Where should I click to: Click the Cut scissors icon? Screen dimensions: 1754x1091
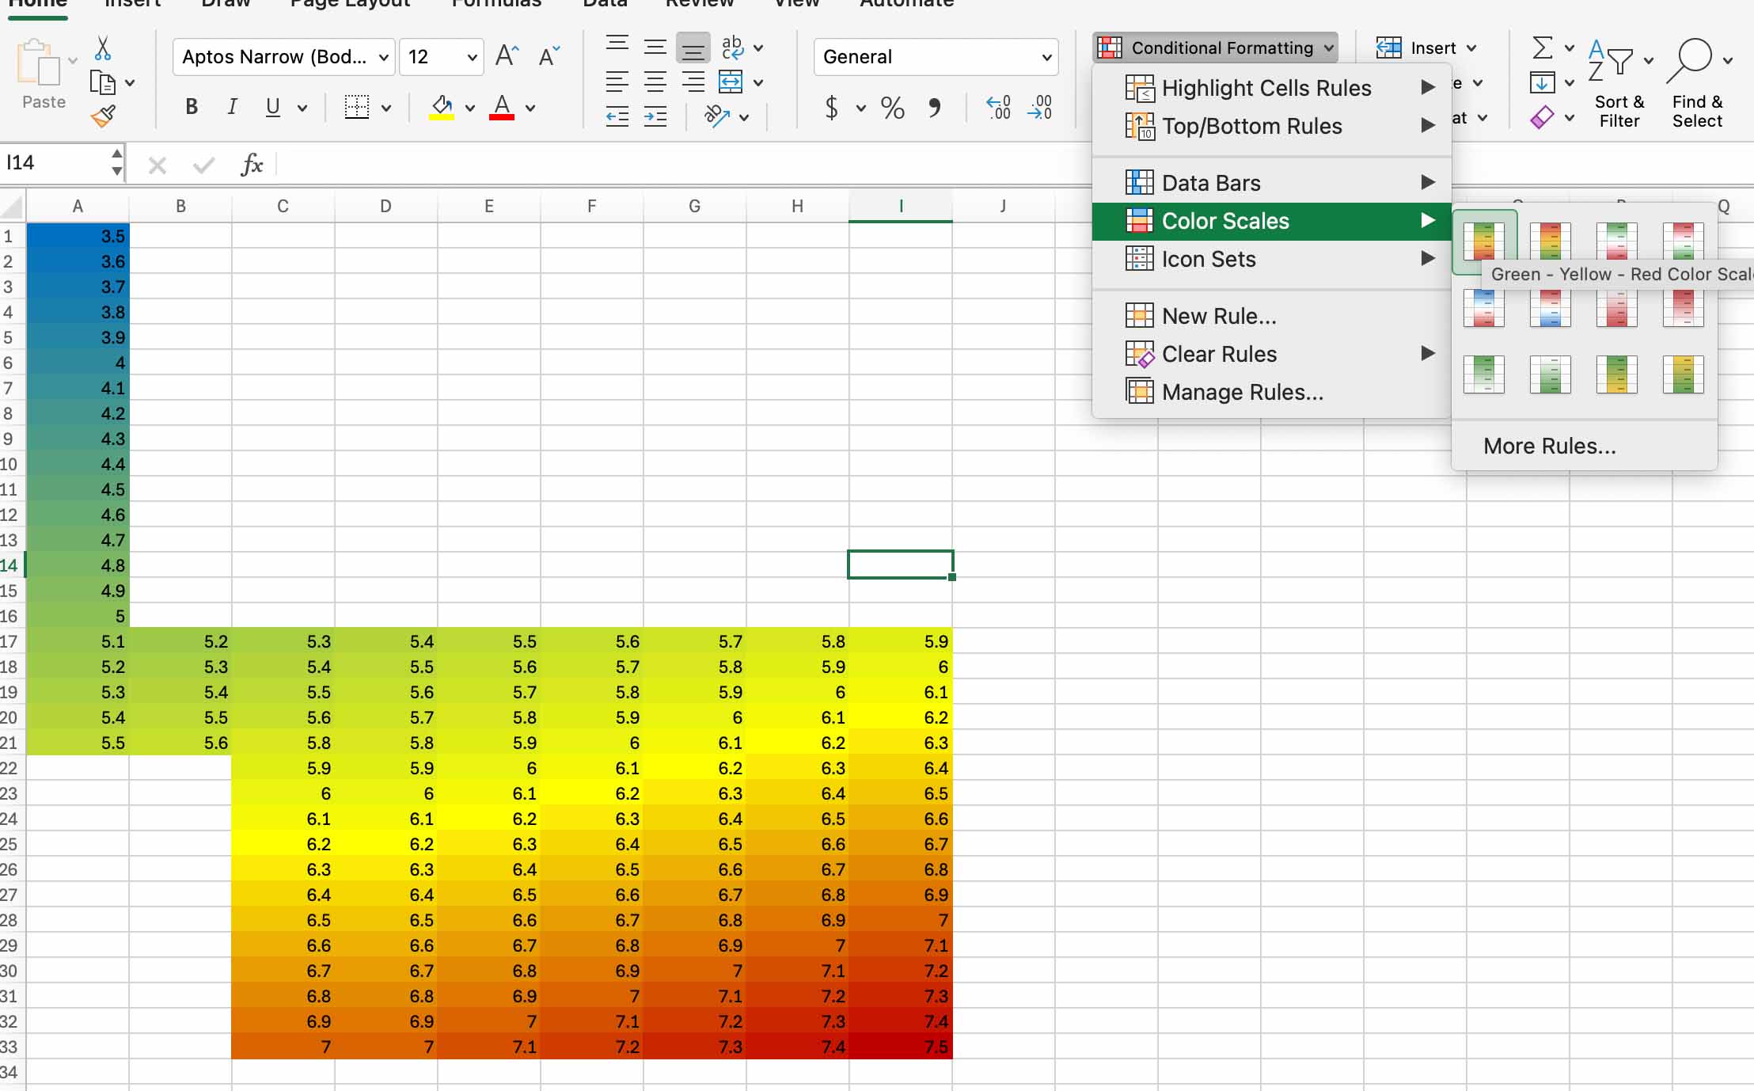(103, 49)
